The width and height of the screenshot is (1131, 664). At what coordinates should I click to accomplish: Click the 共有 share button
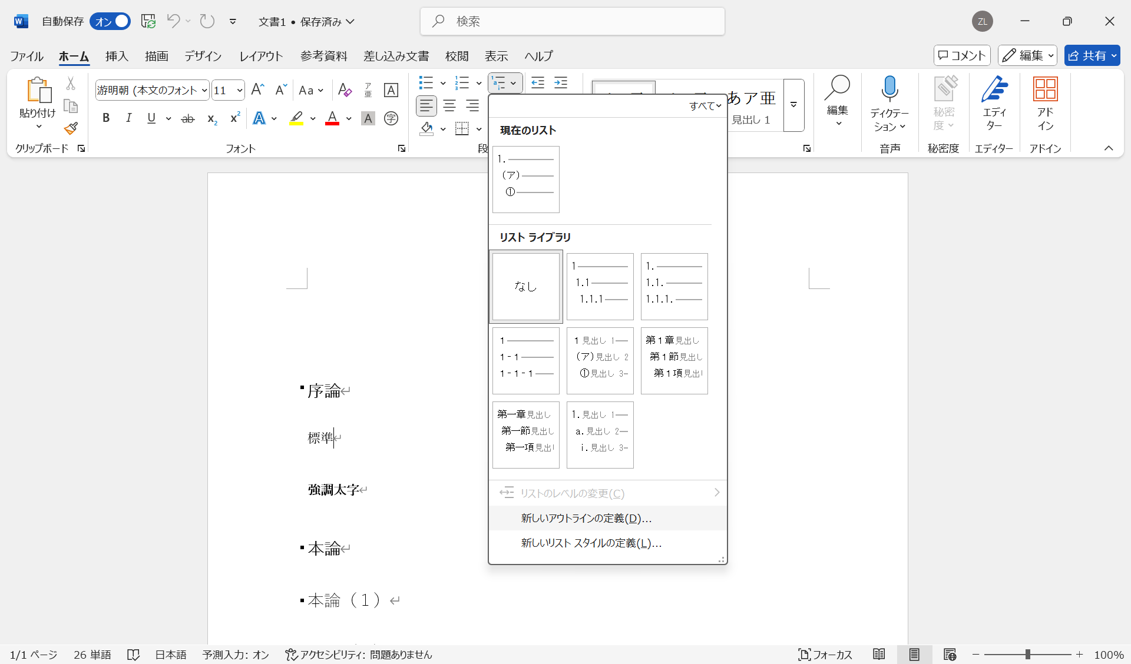(x=1087, y=55)
